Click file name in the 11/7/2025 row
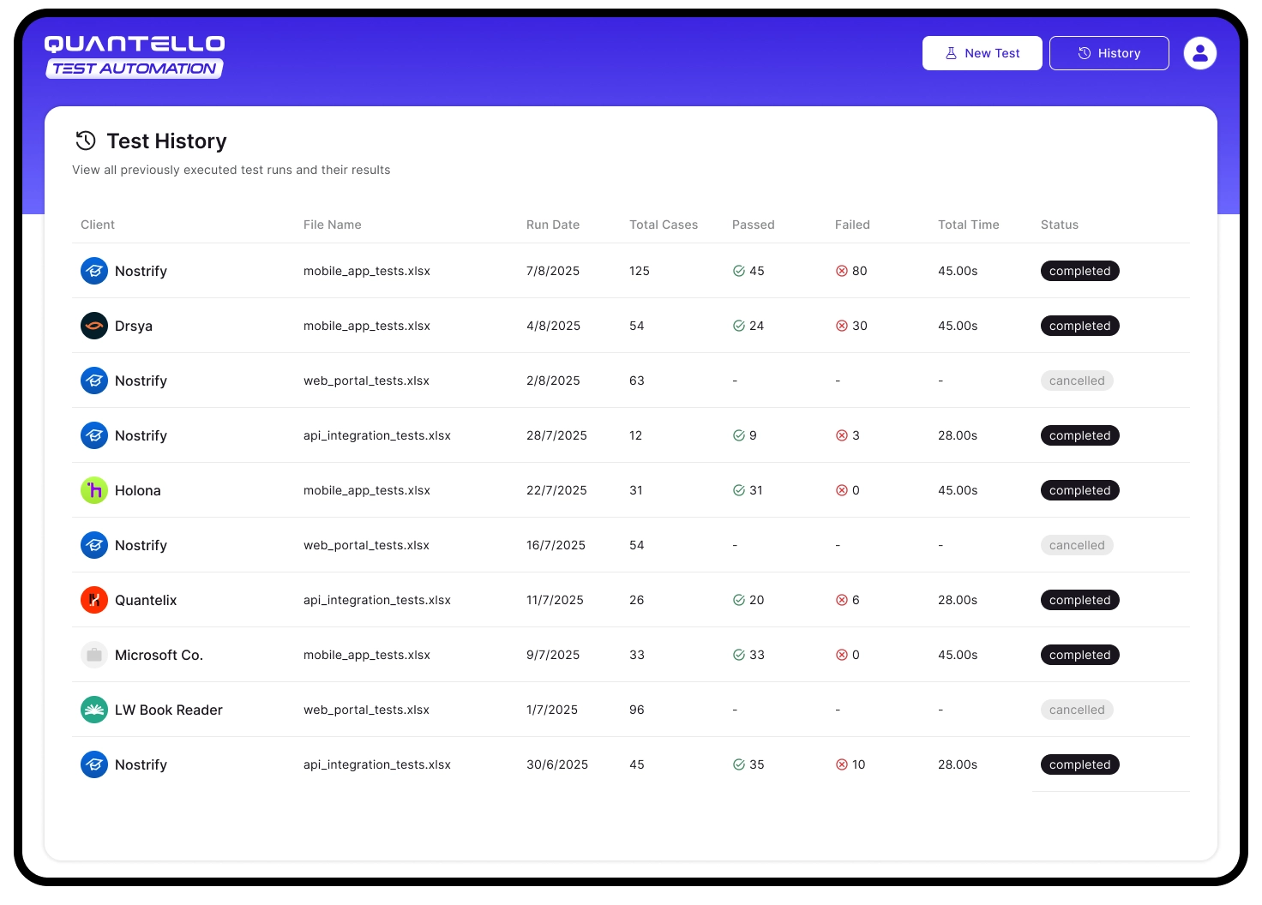The width and height of the screenshot is (1262, 905). (x=377, y=600)
